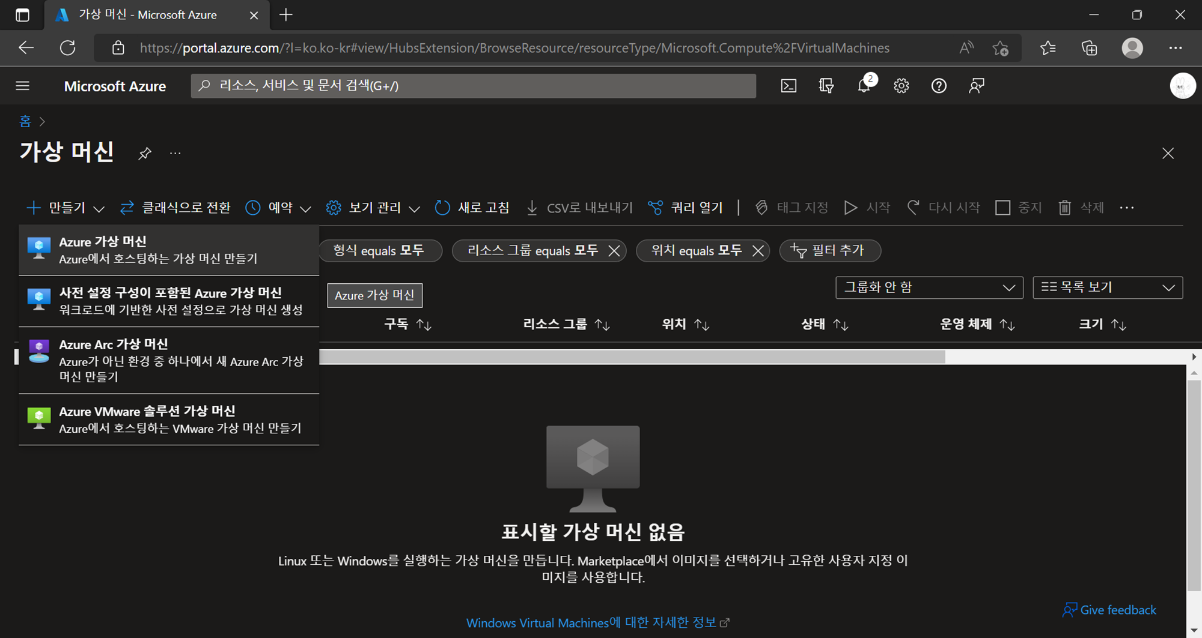Open more options next to page title

[x=175, y=154]
